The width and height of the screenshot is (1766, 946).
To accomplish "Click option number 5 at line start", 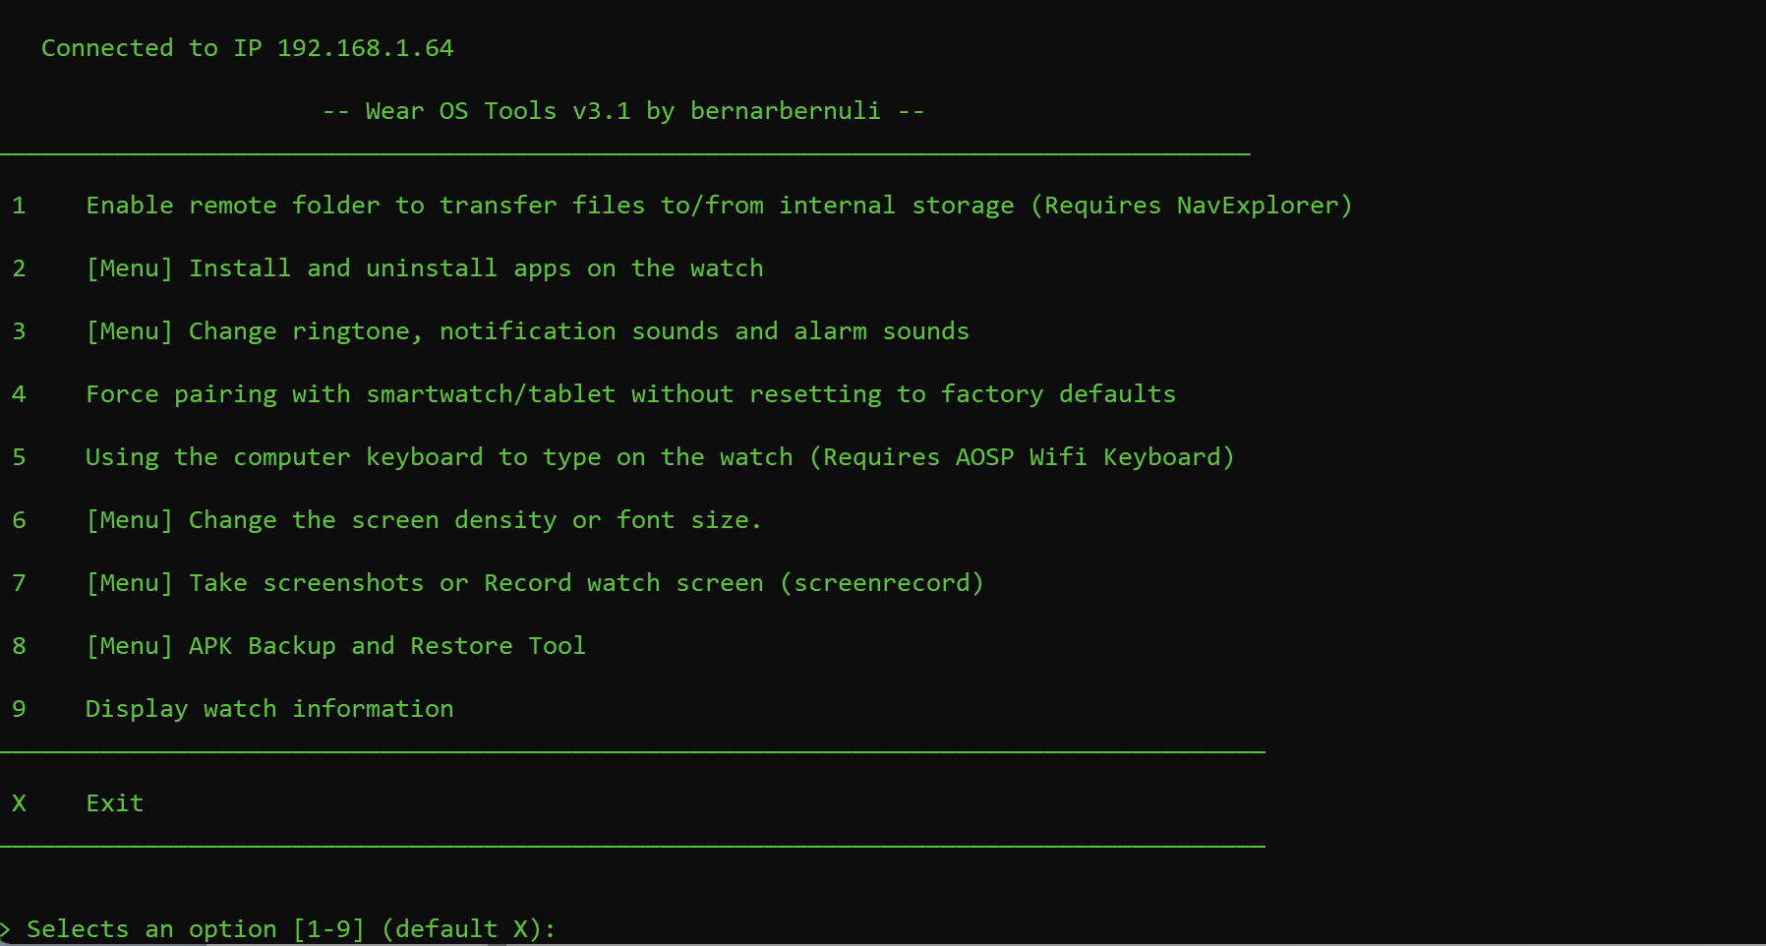I will [19, 457].
